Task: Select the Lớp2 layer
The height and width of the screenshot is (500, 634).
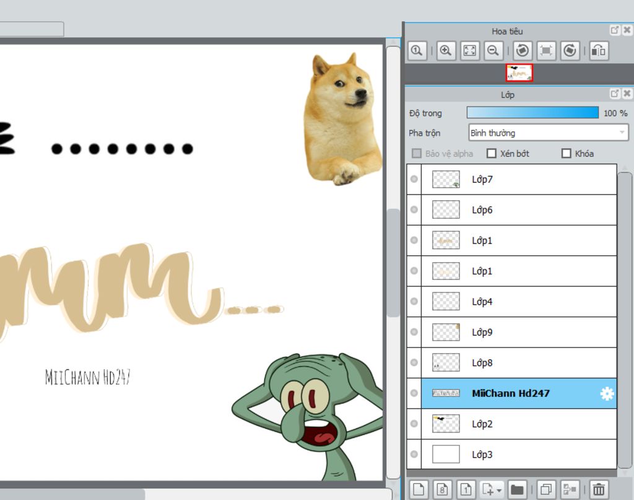Action: (519, 424)
